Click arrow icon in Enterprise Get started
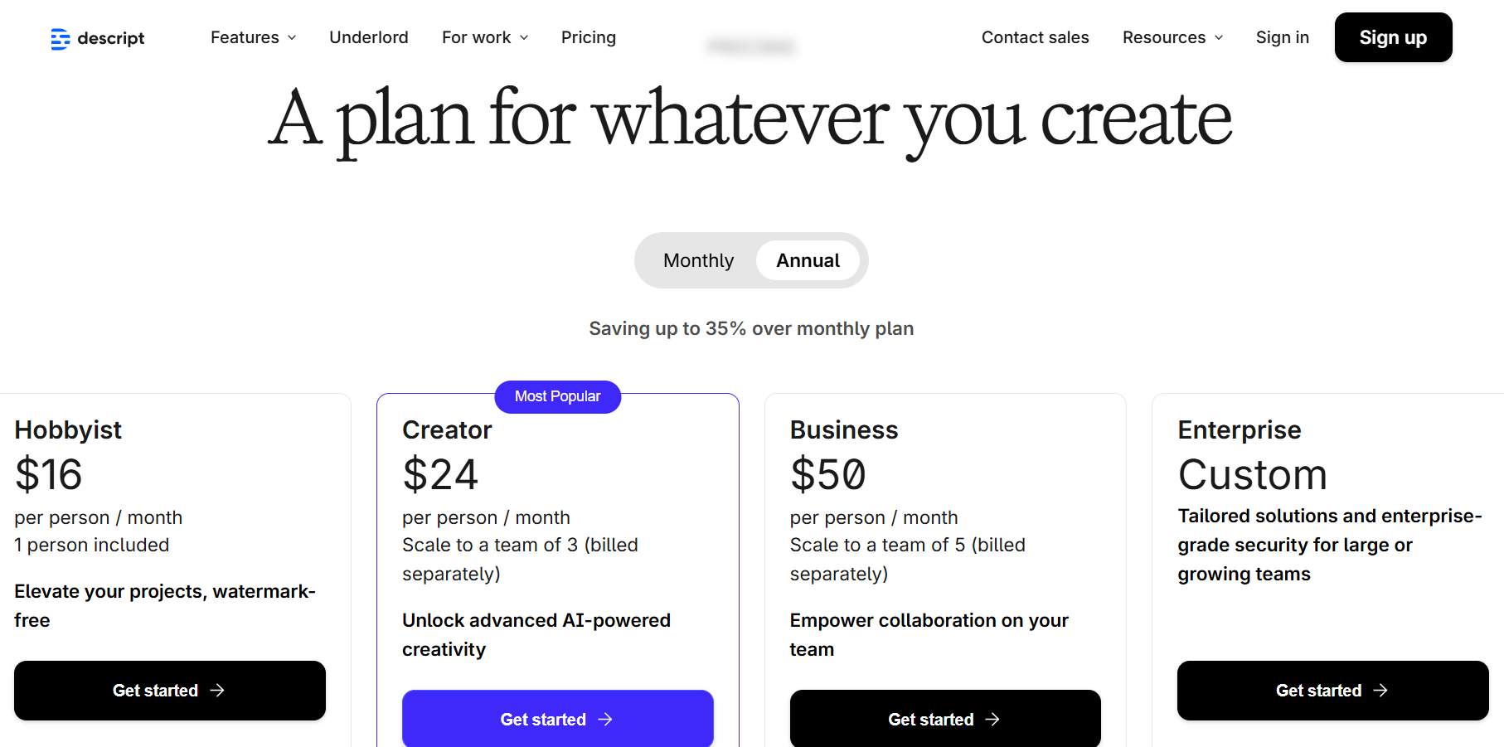 (x=1380, y=691)
